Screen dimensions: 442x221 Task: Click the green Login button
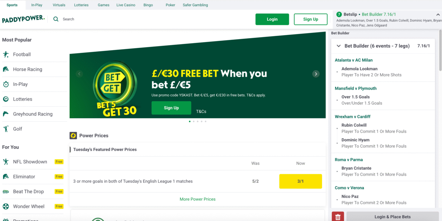pyautogui.click(x=272, y=19)
